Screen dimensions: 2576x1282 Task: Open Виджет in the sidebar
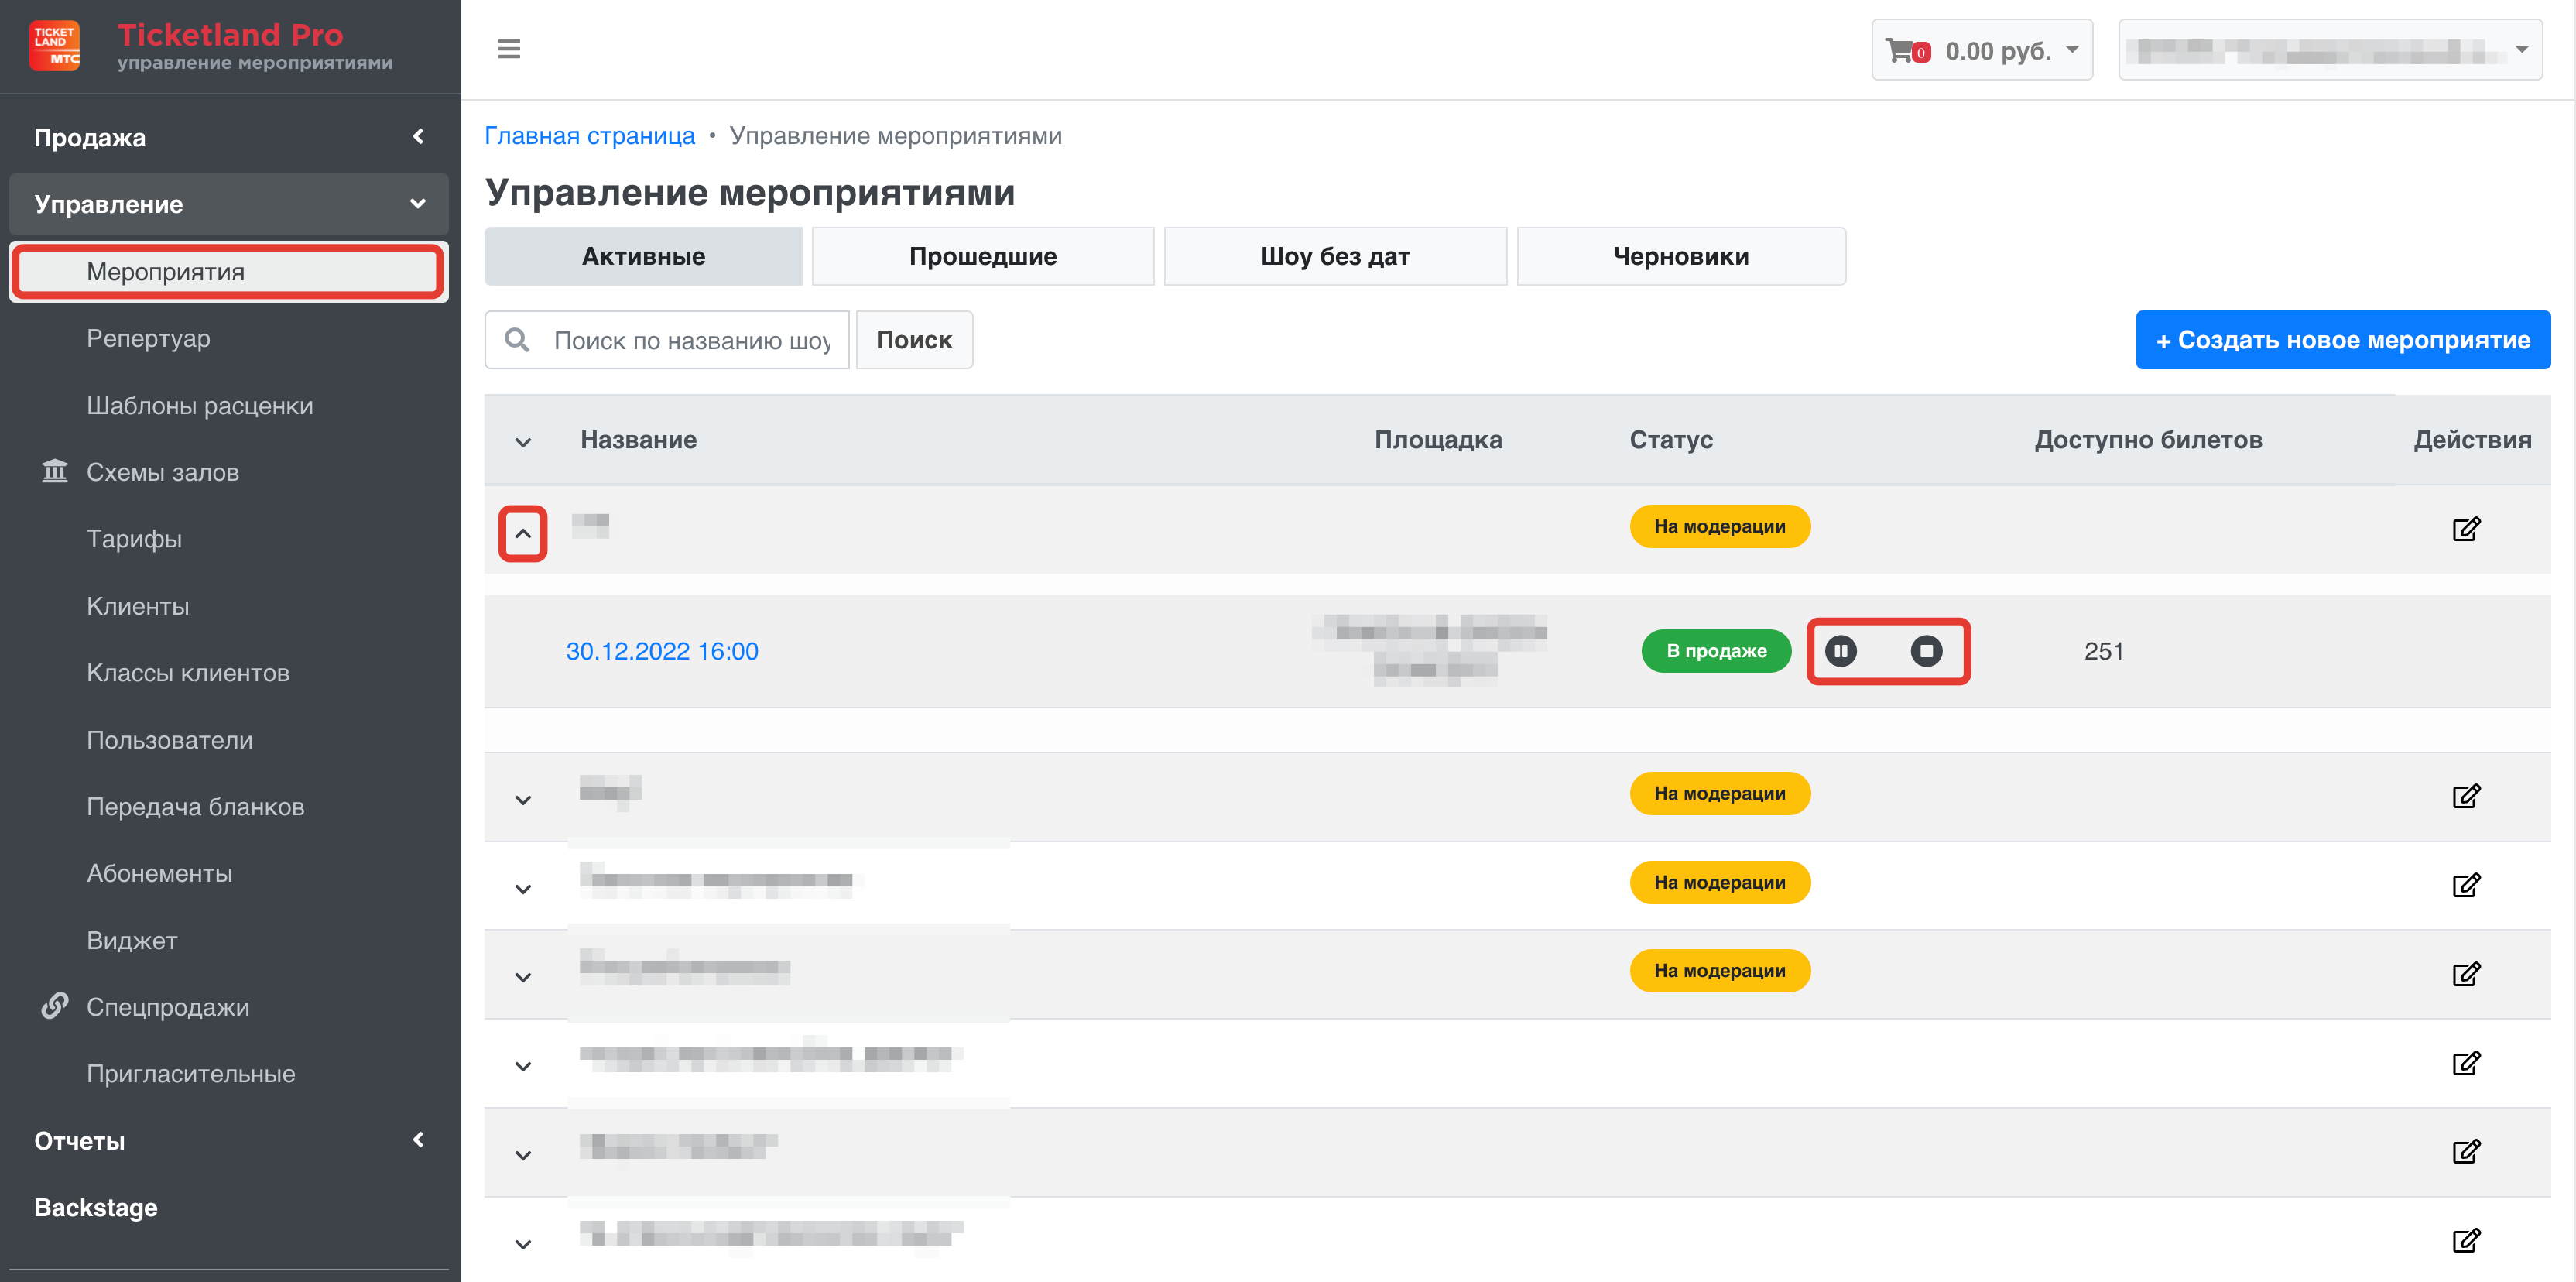coord(132,940)
